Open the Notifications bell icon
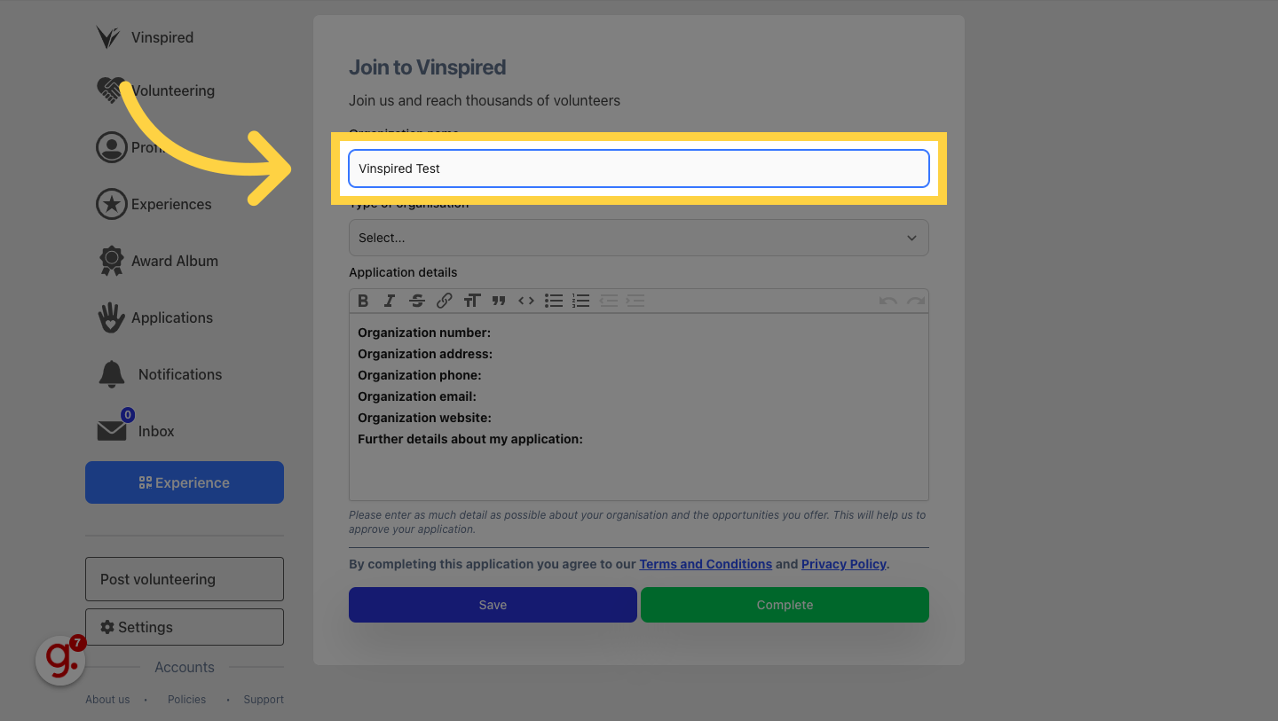1278x721 pixels. click(x=112, y=374)
